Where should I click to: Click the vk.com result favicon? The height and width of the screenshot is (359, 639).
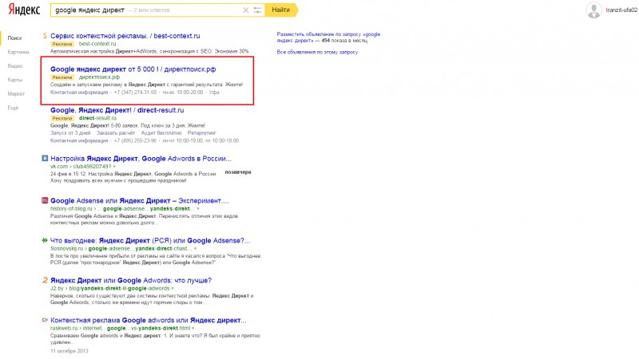click(x=45, y=158)
